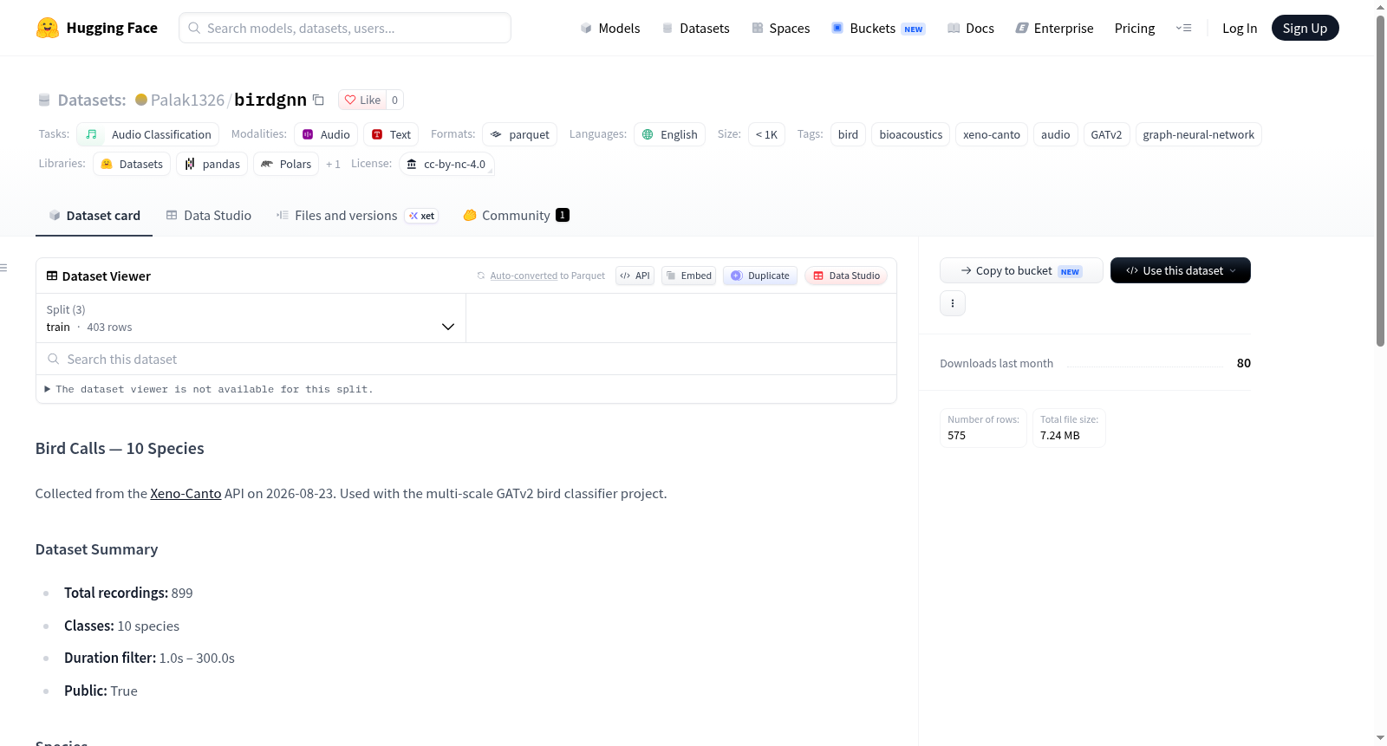
Task: Click the English language tag
Action: pos(669,134)
